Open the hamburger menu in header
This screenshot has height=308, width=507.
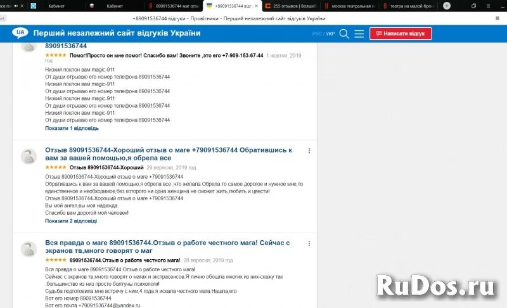click(x=359, y=34)
